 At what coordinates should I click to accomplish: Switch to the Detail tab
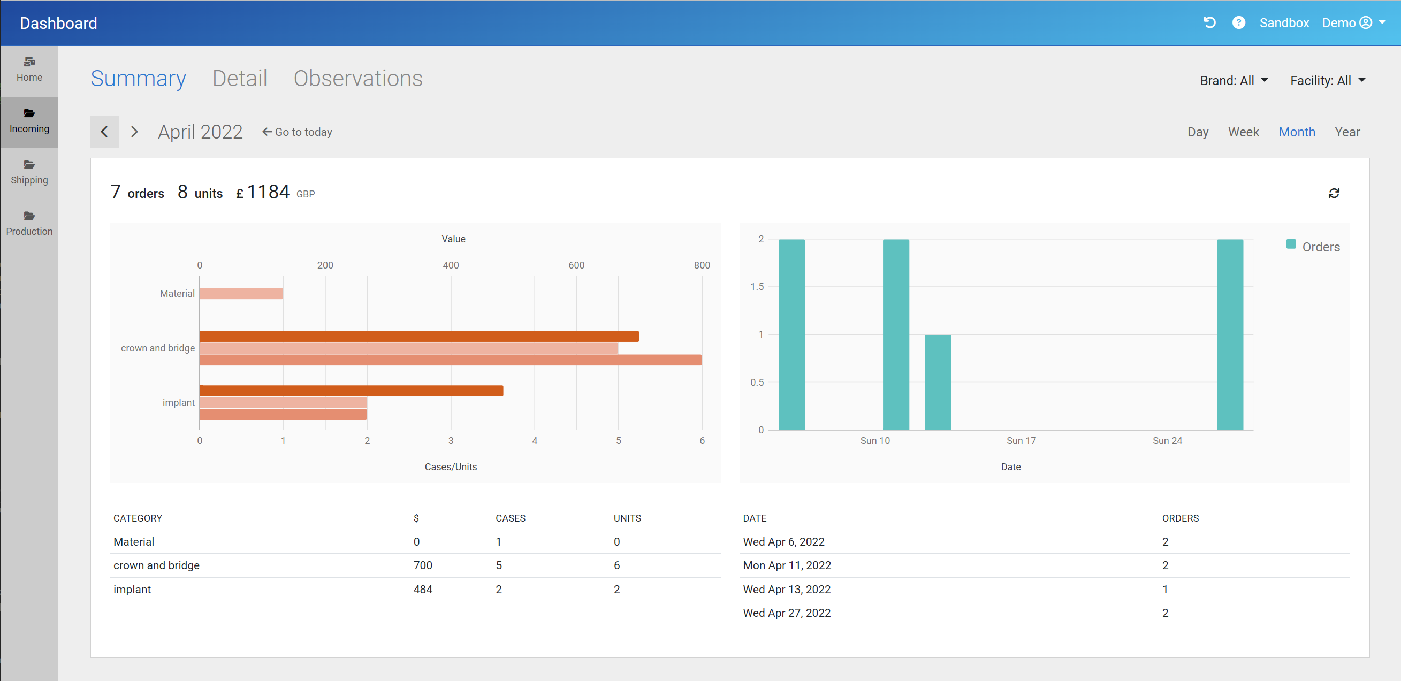pyautogui.click(x=239, y=79)
